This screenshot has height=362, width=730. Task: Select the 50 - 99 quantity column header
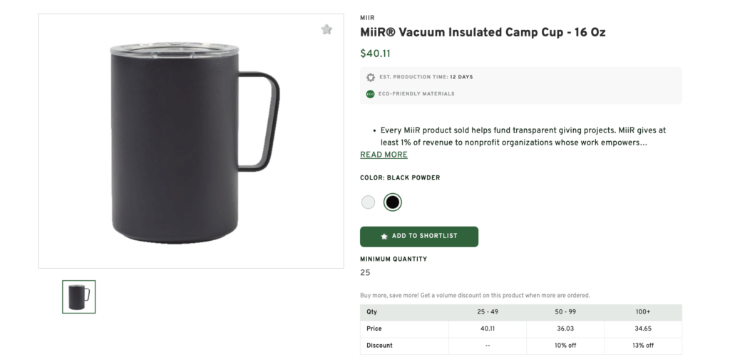[x=565, y=312]
